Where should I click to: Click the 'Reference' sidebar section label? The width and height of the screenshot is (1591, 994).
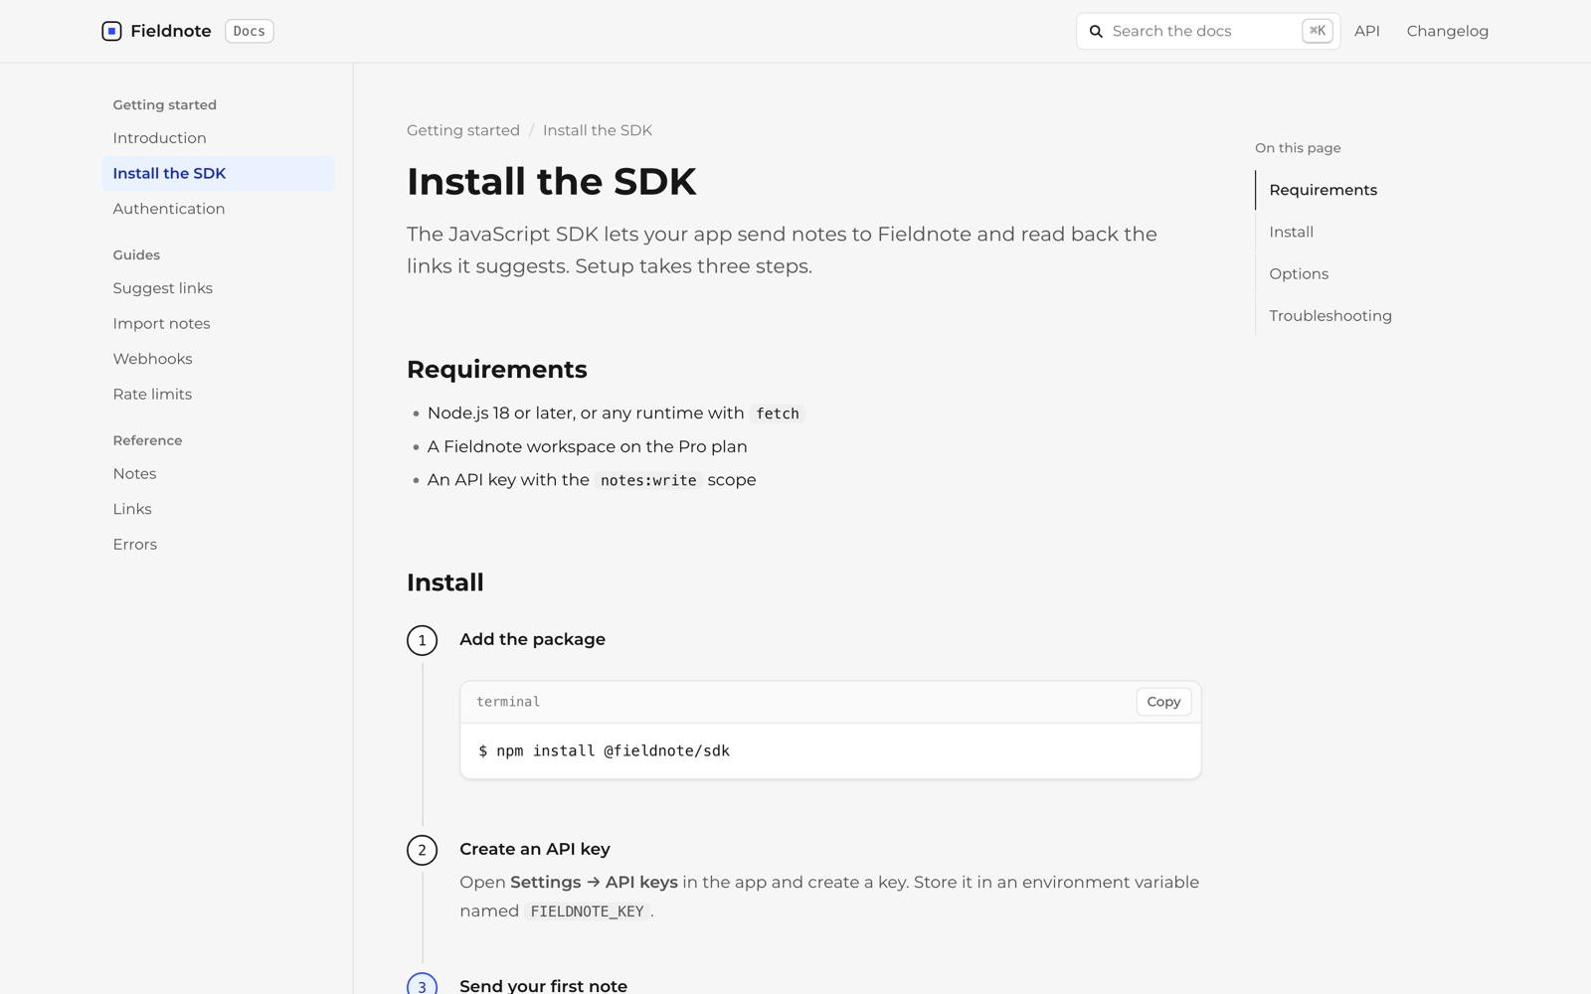(x=147, y=440)
